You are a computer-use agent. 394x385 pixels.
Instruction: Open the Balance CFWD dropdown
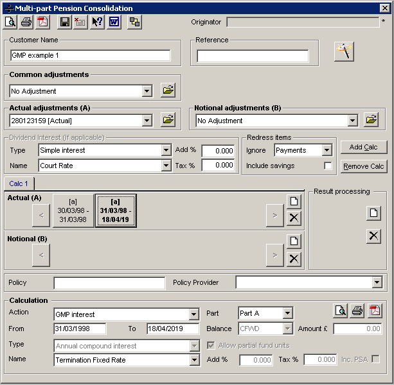(x=288, y=329)
